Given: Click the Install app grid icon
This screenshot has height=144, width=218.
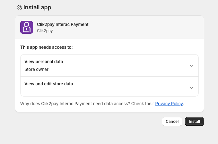Looking at the screenshot, I should (x=20, y=7).
